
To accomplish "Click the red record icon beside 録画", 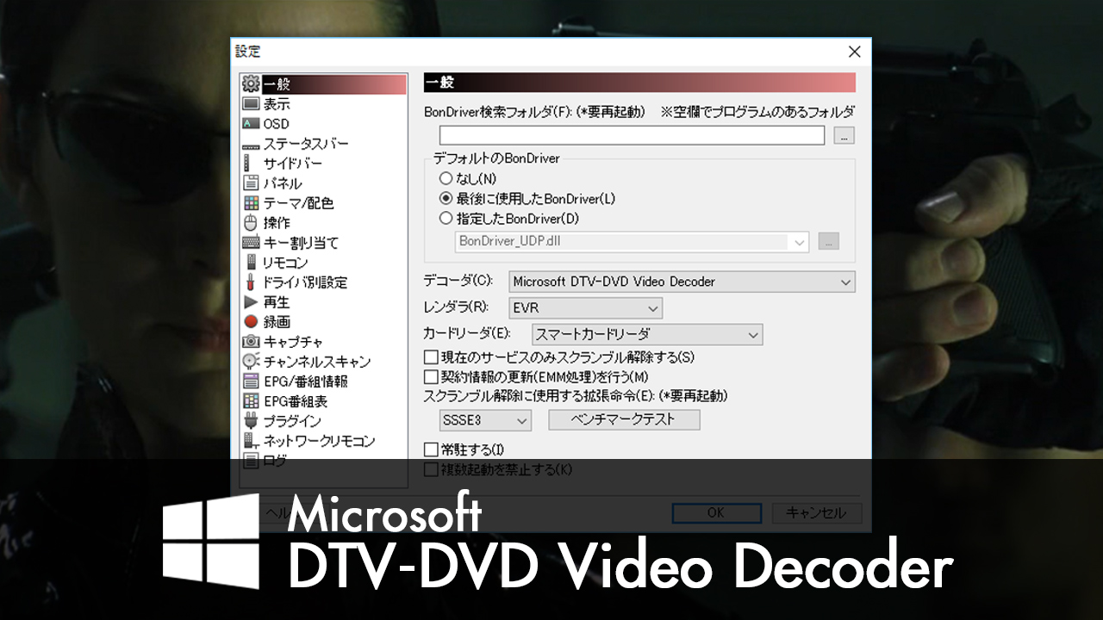I will (251, 322).
